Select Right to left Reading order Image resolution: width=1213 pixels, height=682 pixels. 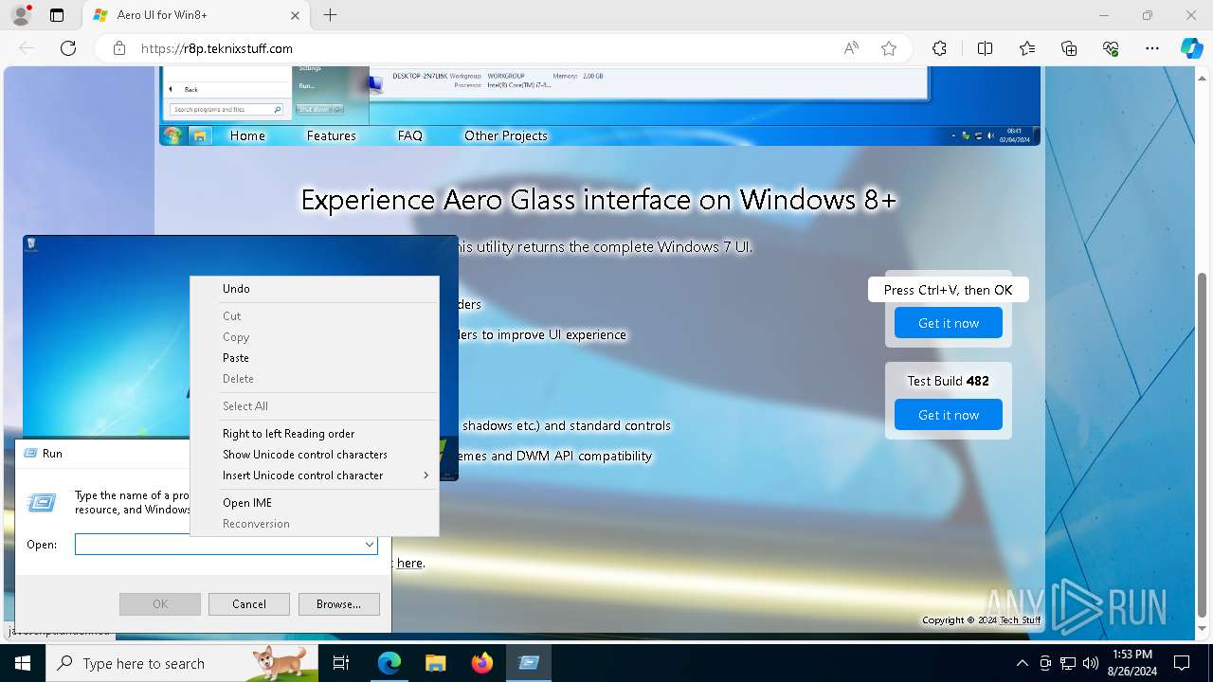point(315,434)
